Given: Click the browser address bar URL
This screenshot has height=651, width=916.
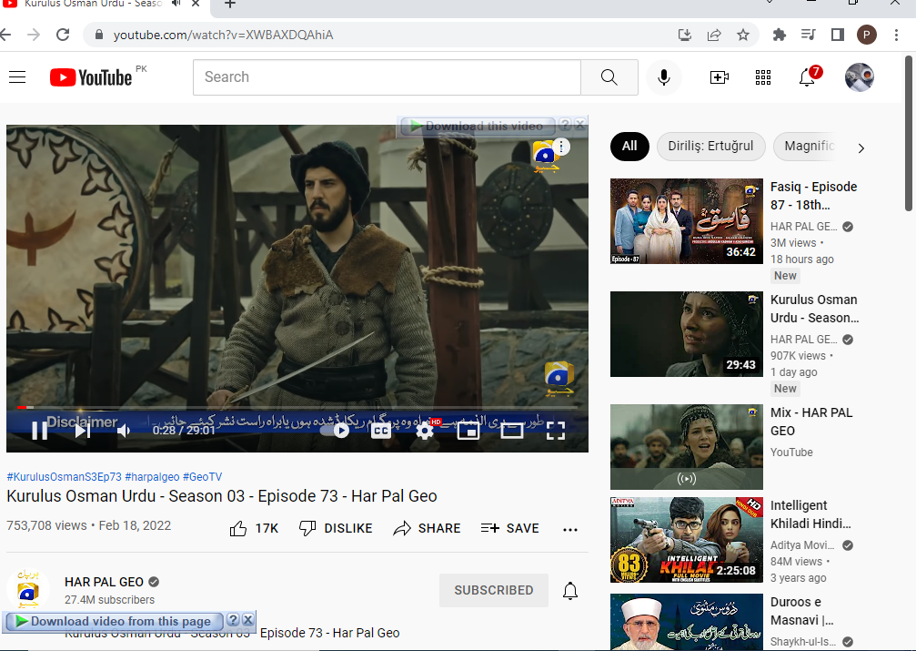Looking at the screenshot, I should tap(223, 36).
